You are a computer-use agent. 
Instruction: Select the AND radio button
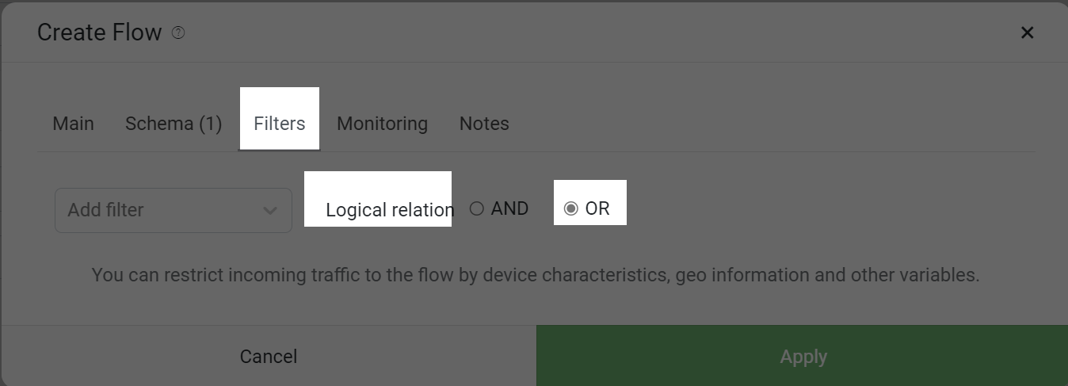[476, 209]
